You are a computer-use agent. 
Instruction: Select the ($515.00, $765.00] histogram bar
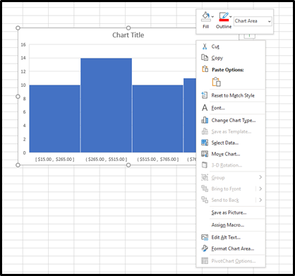[157, 119]
